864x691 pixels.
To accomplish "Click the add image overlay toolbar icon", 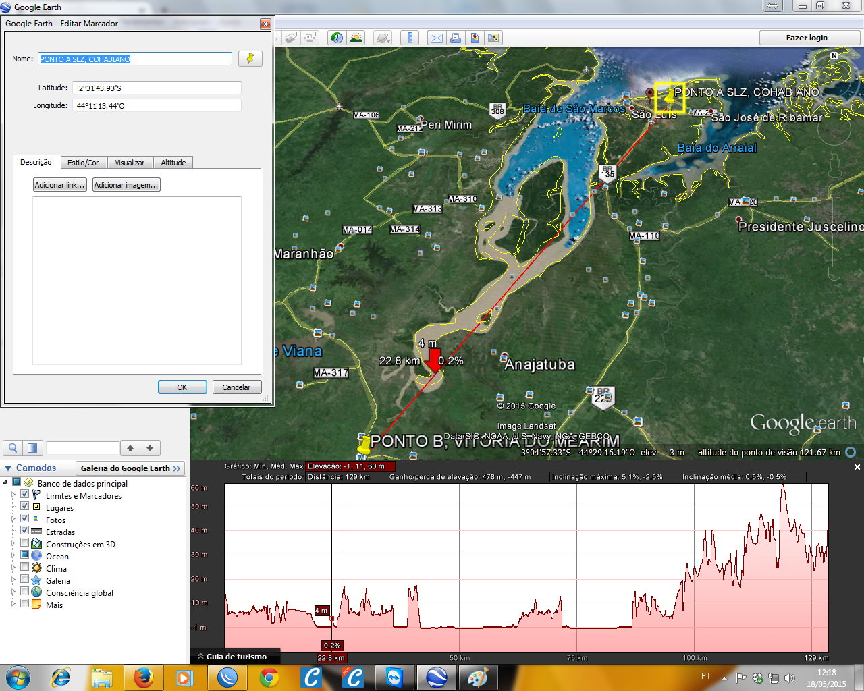I will 291,38.
